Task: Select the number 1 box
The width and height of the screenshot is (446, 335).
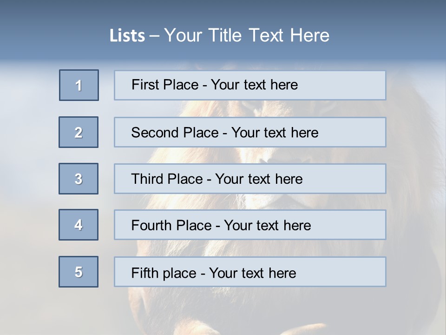Action: click(79, 85)
